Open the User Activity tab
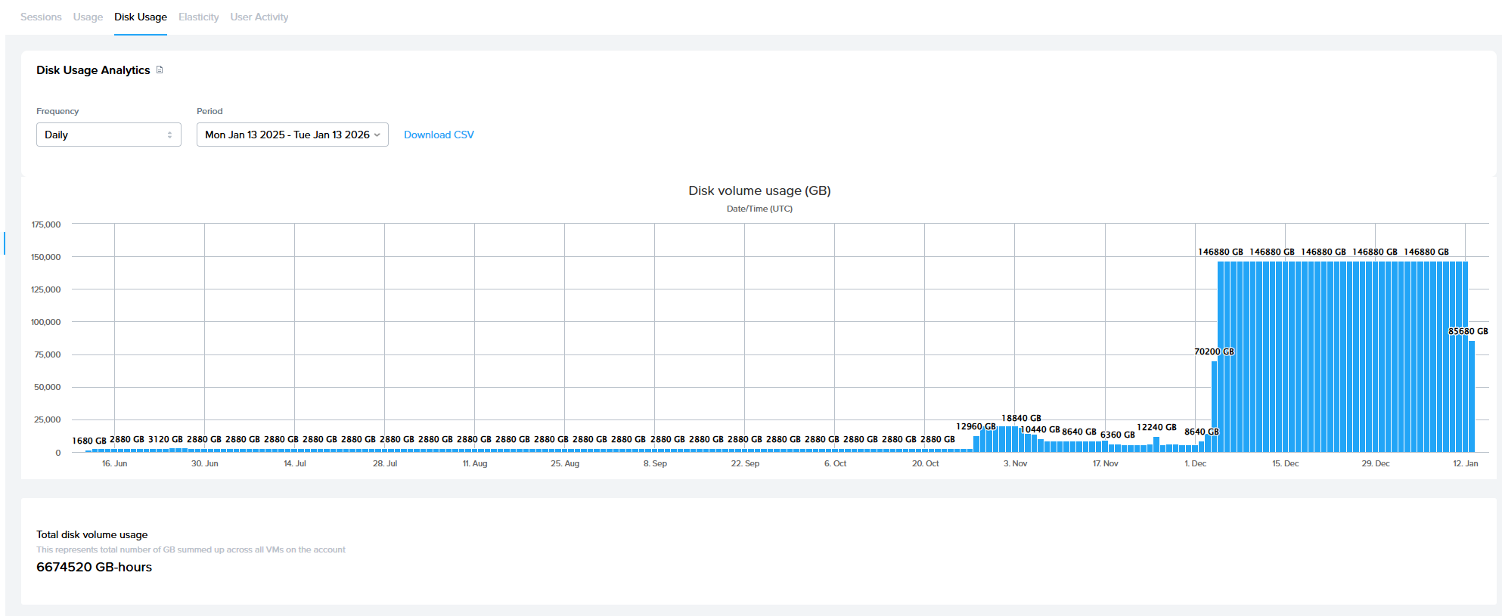 point(259,17)
